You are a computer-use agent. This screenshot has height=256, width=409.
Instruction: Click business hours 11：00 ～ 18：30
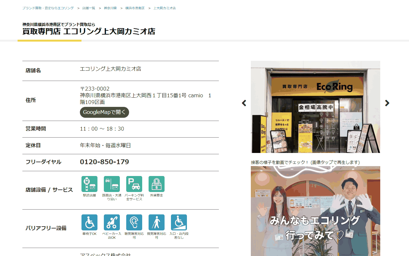(x=102, y=129)
